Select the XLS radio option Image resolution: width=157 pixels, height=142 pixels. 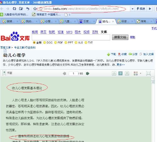76,43
